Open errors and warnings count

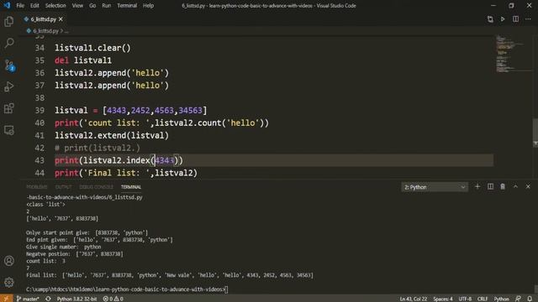(113, 299)
